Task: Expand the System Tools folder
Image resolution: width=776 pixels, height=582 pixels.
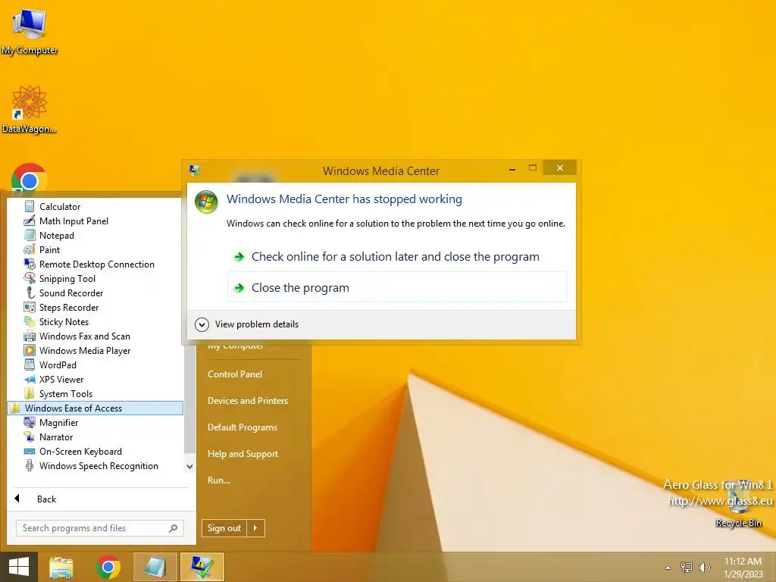Action: (58, 393)
